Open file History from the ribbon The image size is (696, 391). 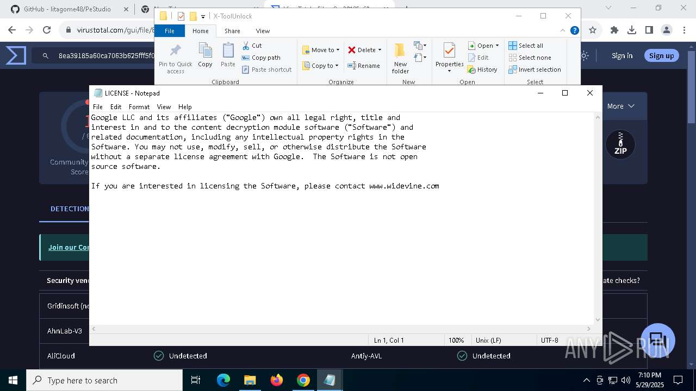pyautogui.click(x=482, y=70)
